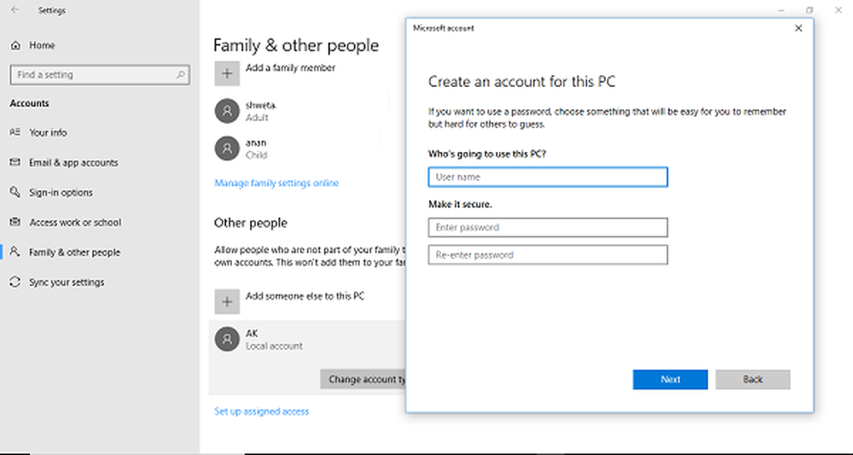Open Email & app accounts

click(73, 163)
